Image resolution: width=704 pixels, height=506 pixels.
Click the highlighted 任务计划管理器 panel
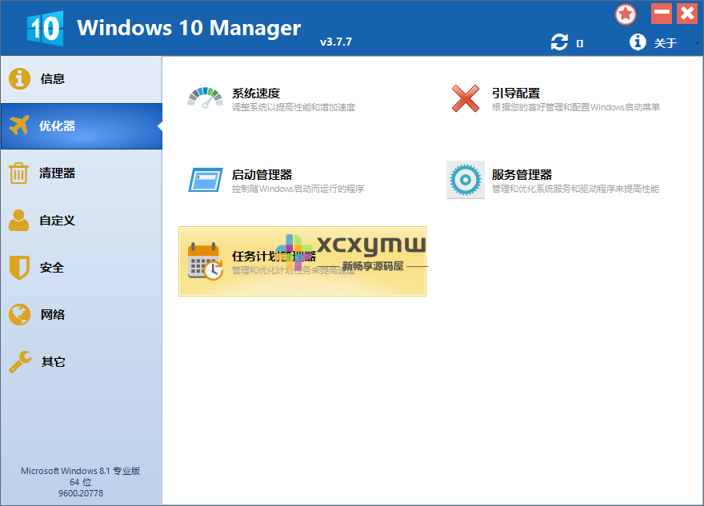point(302,262)
